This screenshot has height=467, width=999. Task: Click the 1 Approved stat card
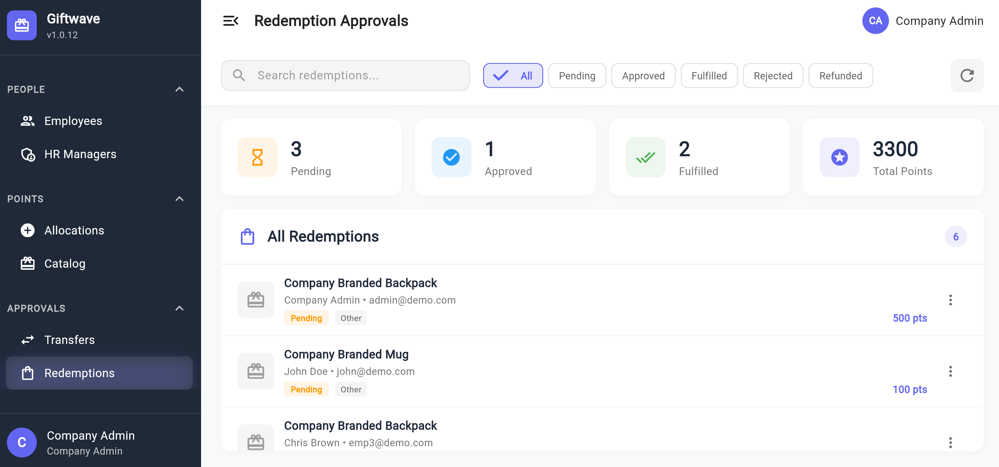[x=505, y=157]
